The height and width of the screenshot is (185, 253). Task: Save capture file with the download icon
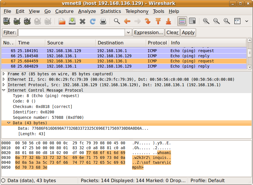[72, 21]
